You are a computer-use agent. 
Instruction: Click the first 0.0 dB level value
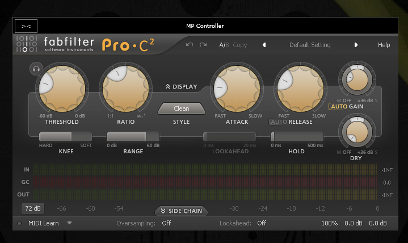pos(354,223)
